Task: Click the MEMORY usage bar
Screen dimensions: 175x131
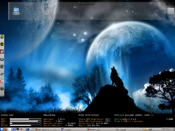Action: point(26,125)
